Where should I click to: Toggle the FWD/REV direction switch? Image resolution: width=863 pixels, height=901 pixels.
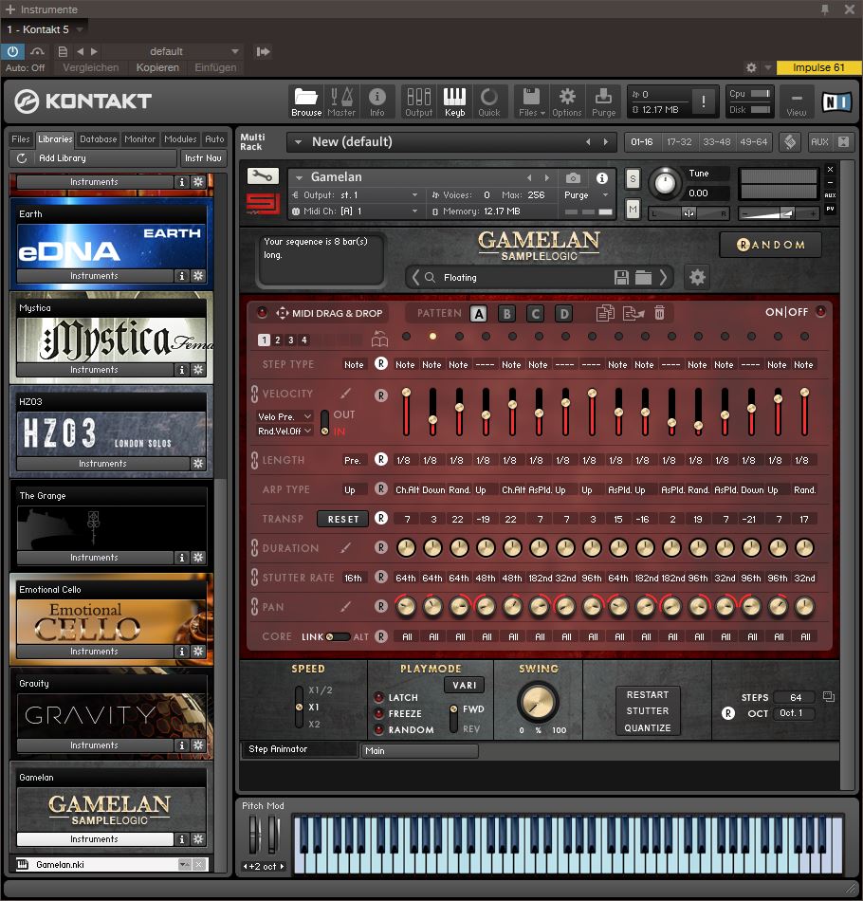pyautogui.click(x=454, y=718)
